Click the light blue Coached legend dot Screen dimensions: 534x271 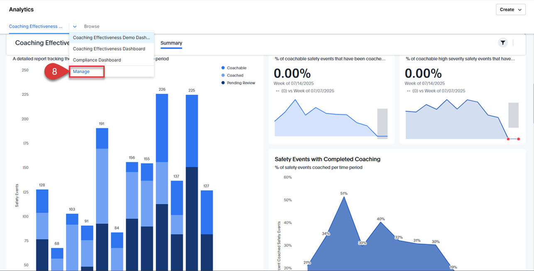(223, 75)
